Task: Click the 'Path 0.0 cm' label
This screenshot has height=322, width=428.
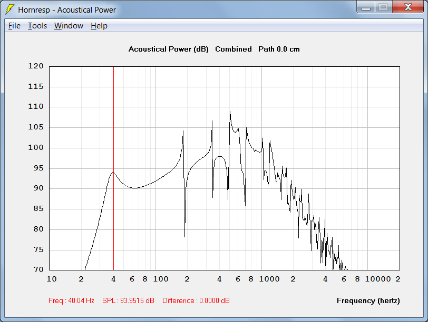Action: [279, 49]
